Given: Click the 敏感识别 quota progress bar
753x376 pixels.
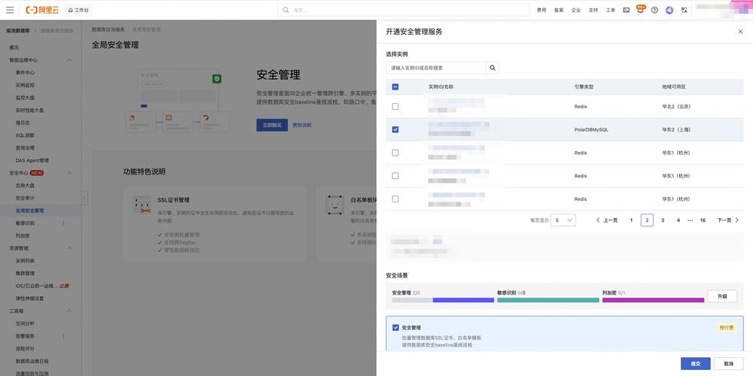Looking at the screenshot, I should click(x=548, y=300).
